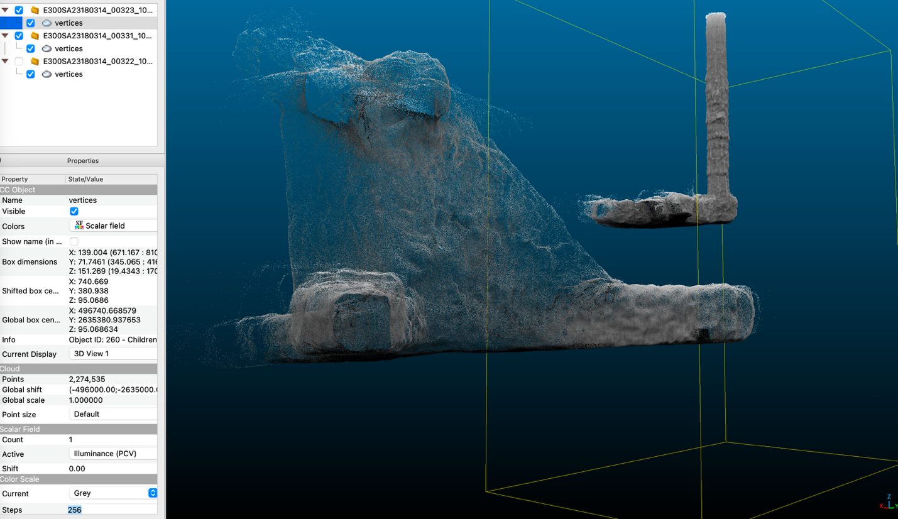Click the 'Steps' property label
The image size is (898, 519).
(12, 510)
